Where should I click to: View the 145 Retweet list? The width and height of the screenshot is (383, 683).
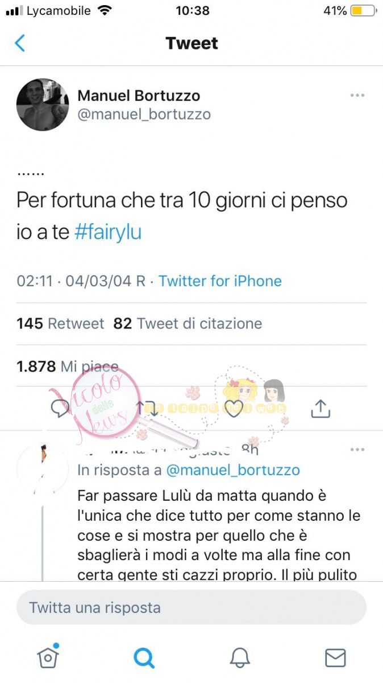[x=60, y=323]
